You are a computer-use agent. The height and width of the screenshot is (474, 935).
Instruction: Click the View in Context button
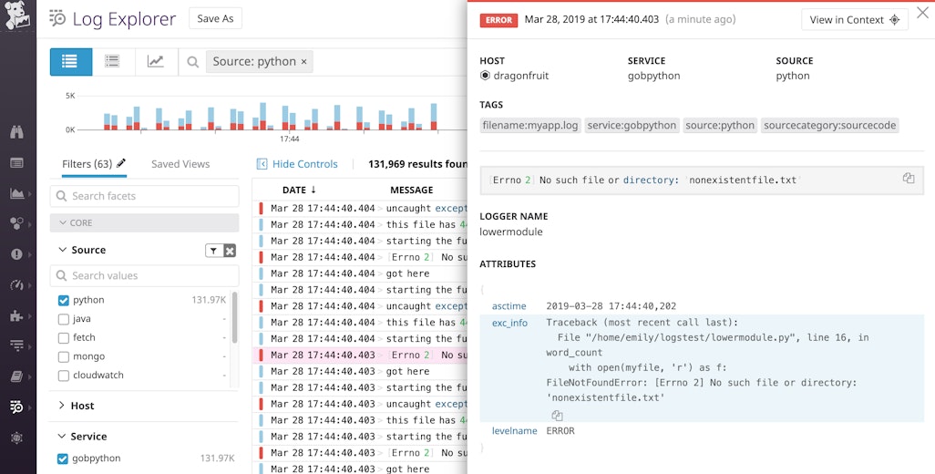(x=855, y=20)
